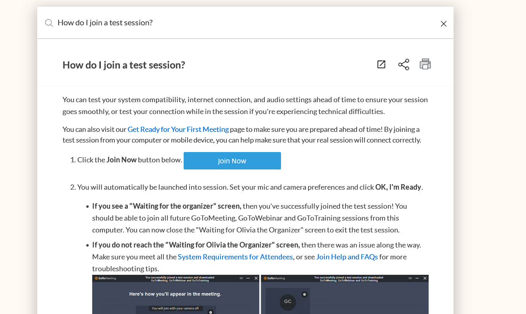Print the help article
The width and height of the screenshot is (526, 314).
[x=425, y=64]
